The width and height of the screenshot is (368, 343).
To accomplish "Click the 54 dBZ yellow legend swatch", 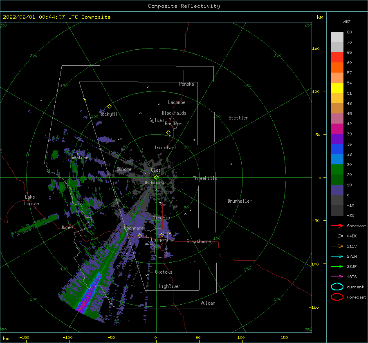I will tap(337, 88).
